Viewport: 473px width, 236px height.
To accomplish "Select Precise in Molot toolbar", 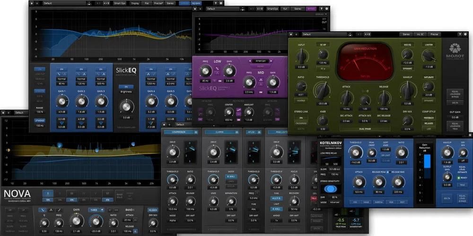I will click(434, 34).
